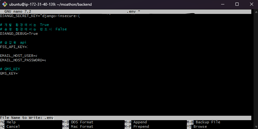Toggle Mac Format option
Image resolution: width=258 pixels, height=129 pixels.
pos(82,126)
